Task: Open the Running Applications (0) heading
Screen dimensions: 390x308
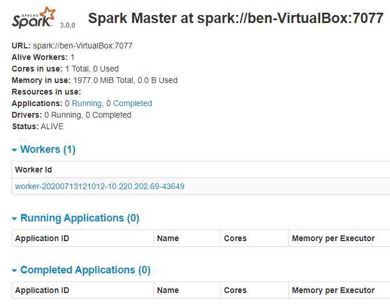Action: 80,218
